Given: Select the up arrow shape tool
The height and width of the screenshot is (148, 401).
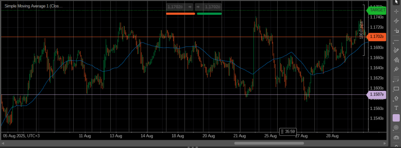Looking at the screenshot, I should pos(396,98).
